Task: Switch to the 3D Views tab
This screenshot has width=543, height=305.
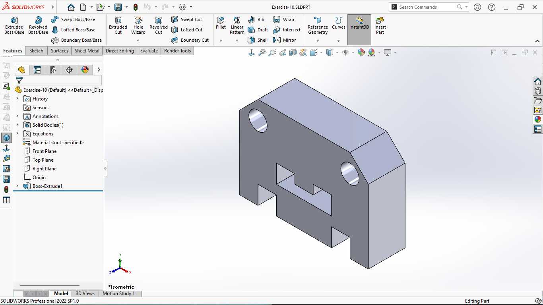Action: pyautogui.click(x=85, y=293)
